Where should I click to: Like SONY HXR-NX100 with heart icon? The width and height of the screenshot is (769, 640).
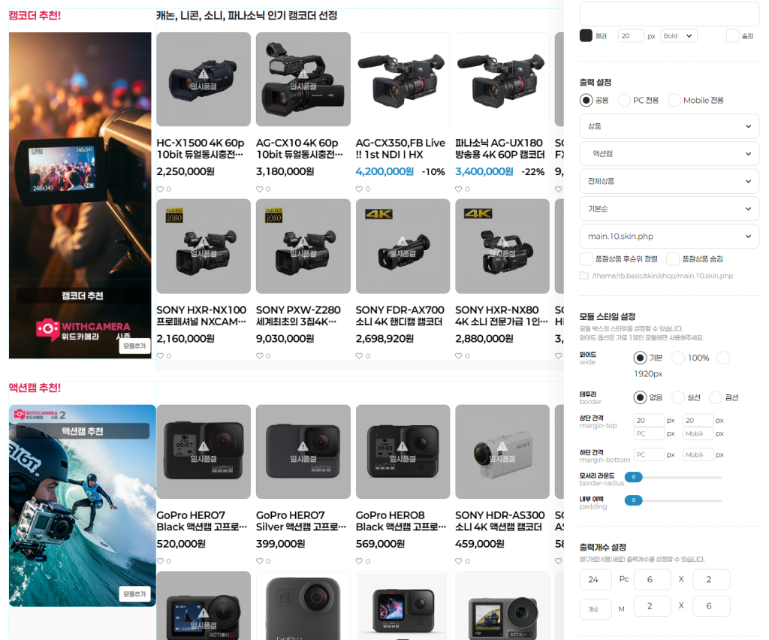tap(160, 356)
